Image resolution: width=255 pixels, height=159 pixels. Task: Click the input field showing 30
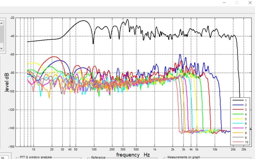[x=4, y=157]
